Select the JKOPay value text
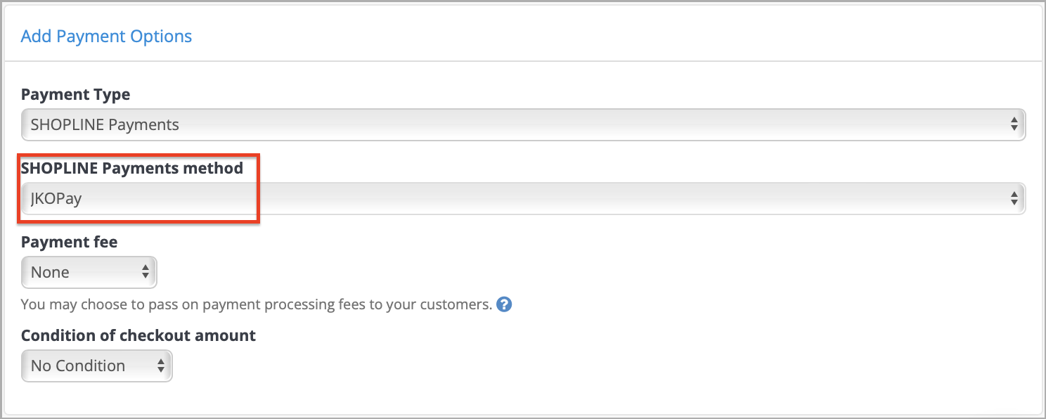The width and height of the screenshot is (1046, 419). (56, 199)
